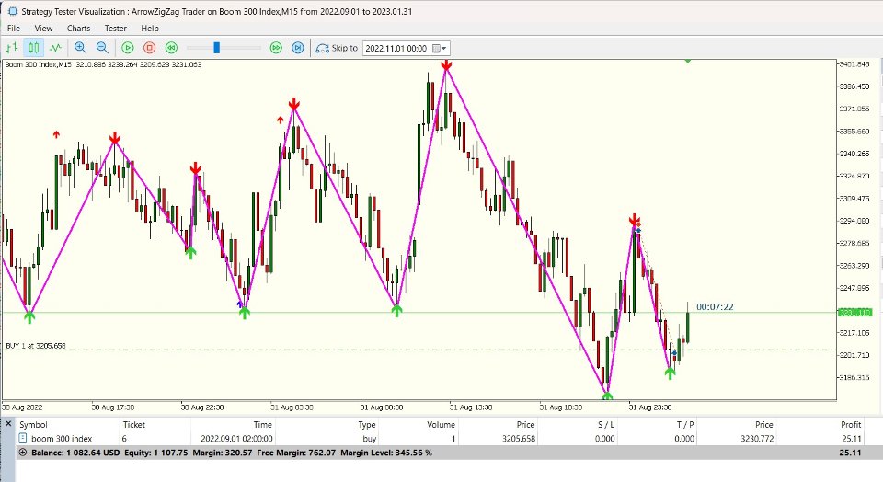Start the strategy test playback
The image size is (883, 482).
pos(128,48)
